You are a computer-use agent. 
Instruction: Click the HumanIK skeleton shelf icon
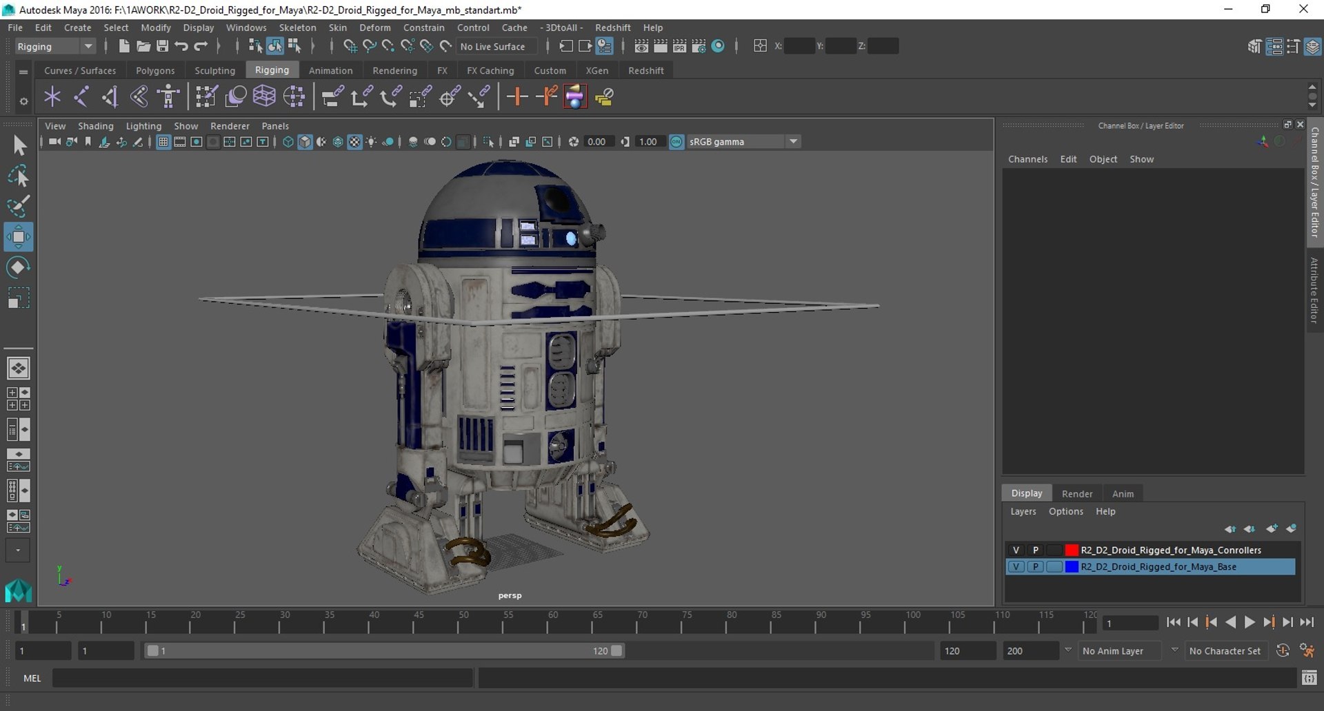(168, 96)
